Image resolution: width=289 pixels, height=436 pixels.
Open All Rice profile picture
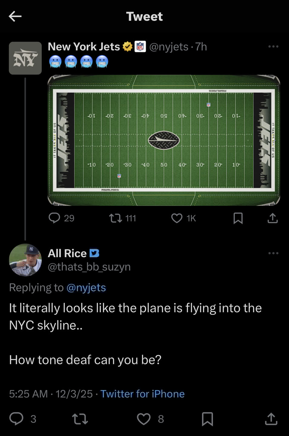(25, 260)
